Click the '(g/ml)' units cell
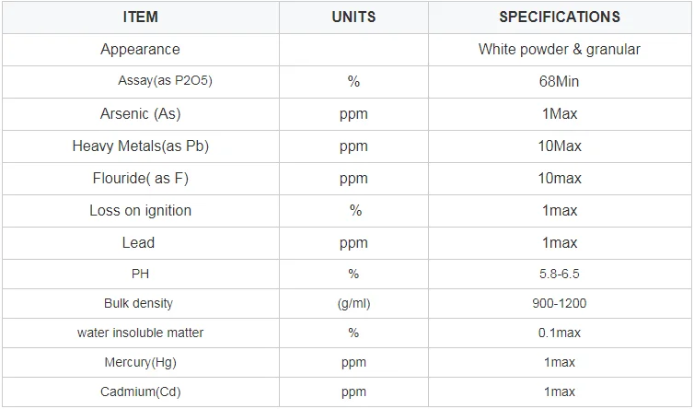 coord(353,303)
